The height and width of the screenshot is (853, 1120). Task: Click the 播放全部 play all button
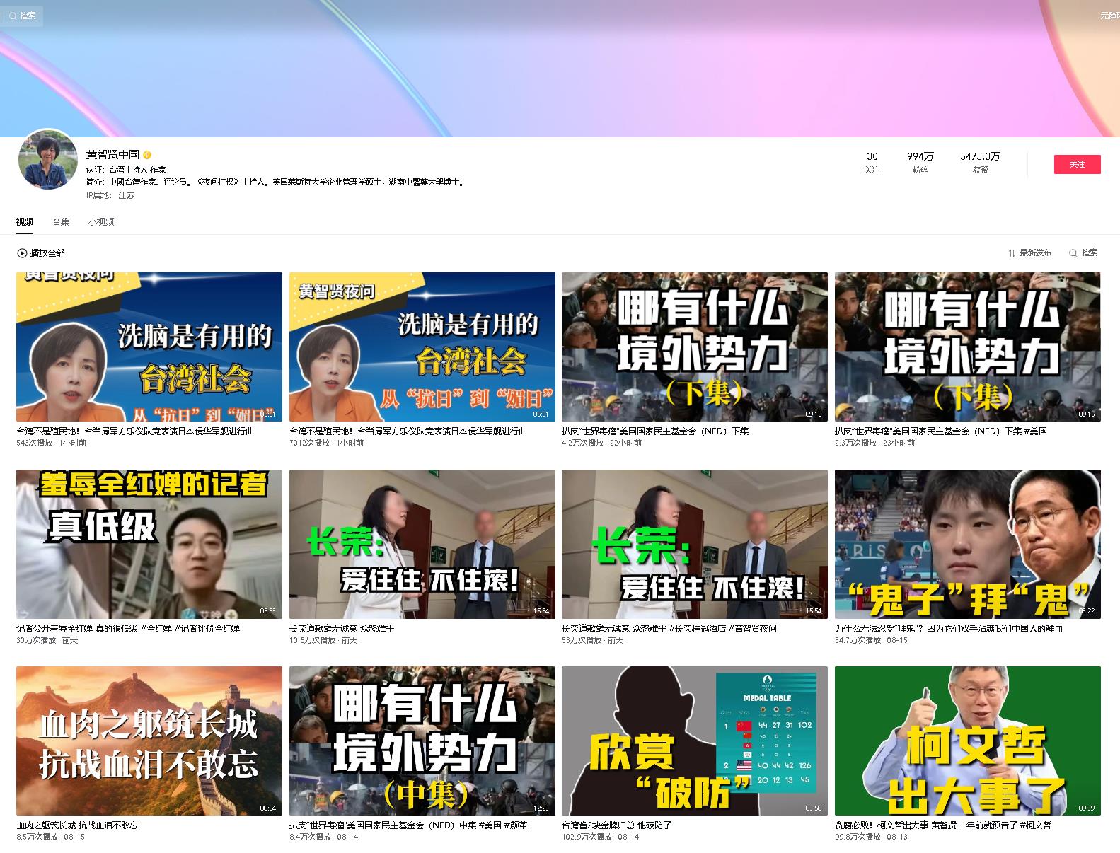(47, 253)
